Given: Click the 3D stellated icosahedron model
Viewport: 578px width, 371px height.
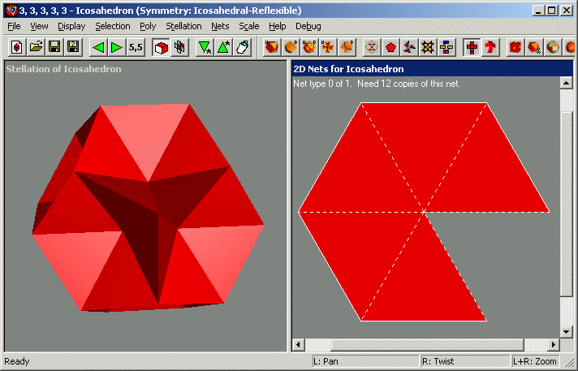Looking at the screenshot, I should (x=148, y=209).
